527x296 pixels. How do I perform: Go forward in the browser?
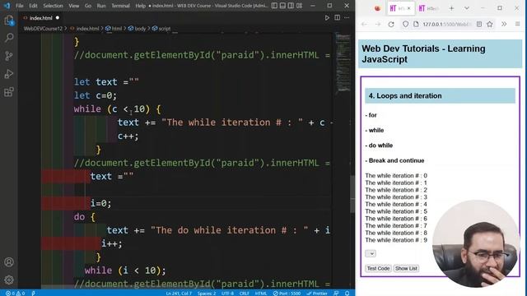[x=378, y=24]
